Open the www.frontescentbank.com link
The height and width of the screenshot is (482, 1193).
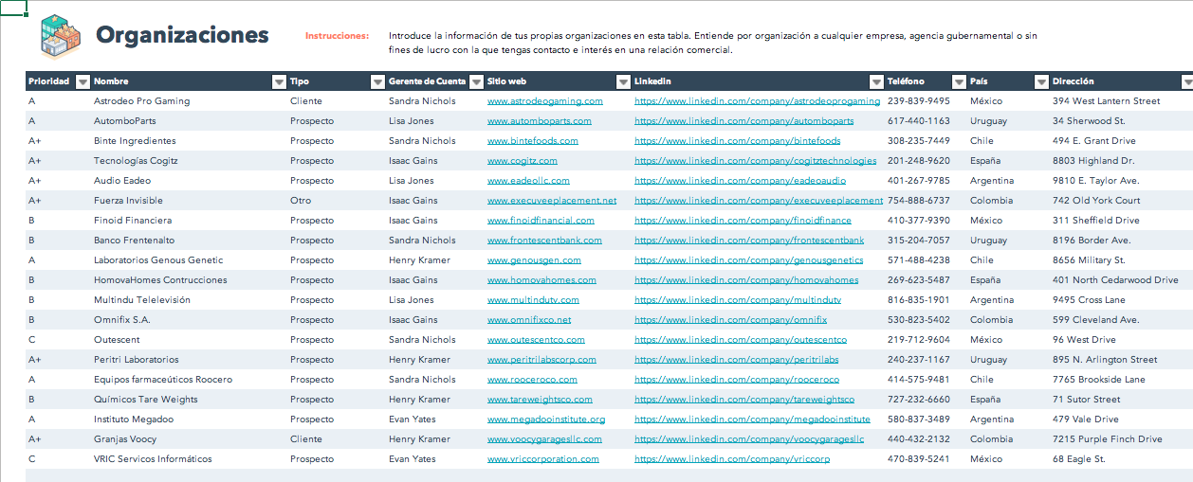click(x=546, y=241)
